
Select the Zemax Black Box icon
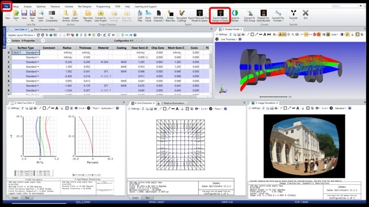coord(170,15)
